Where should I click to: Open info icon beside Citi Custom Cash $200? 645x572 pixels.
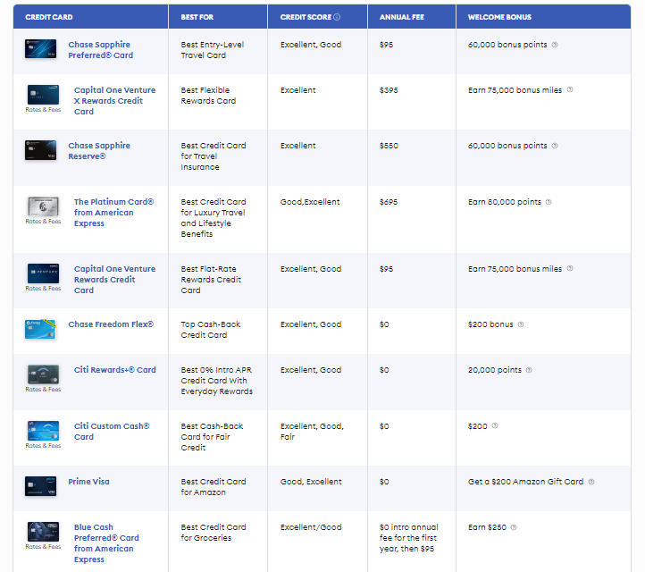[x=495, y=425]
